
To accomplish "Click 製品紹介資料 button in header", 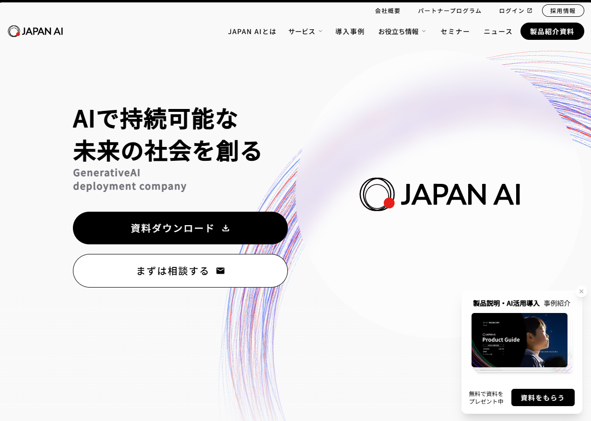I will [552, 31].
